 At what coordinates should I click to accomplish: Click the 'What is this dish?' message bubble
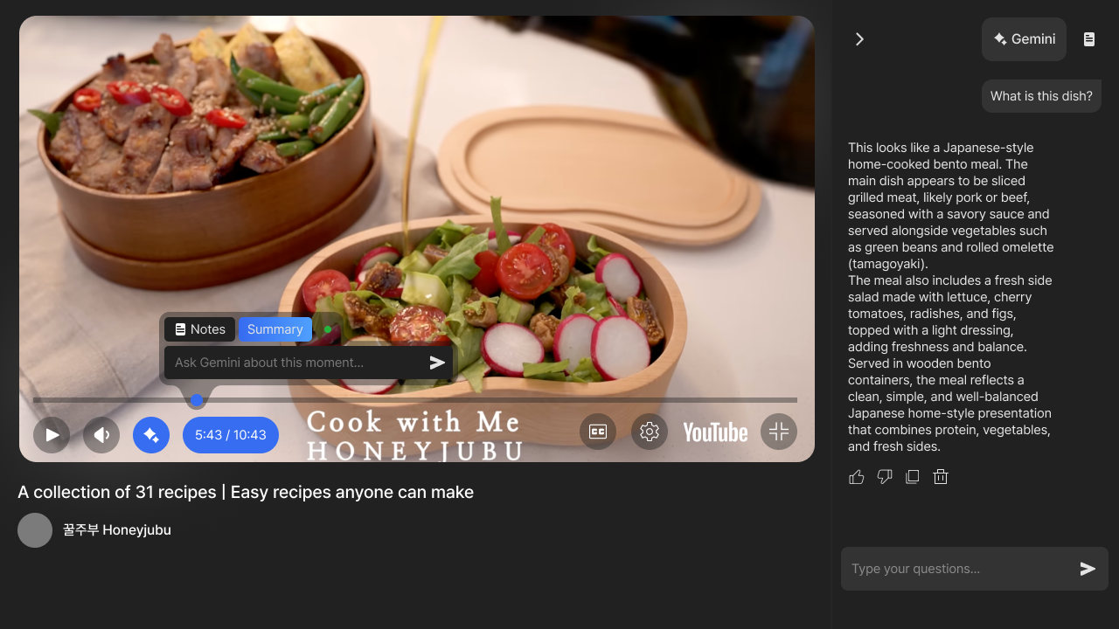click(x=1041, y=96)
